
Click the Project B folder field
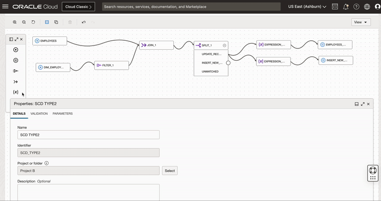point(89,171)
